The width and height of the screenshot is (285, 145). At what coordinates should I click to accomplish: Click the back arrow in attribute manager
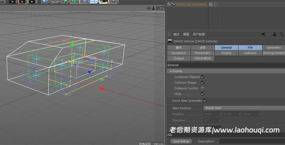[264, 34]
